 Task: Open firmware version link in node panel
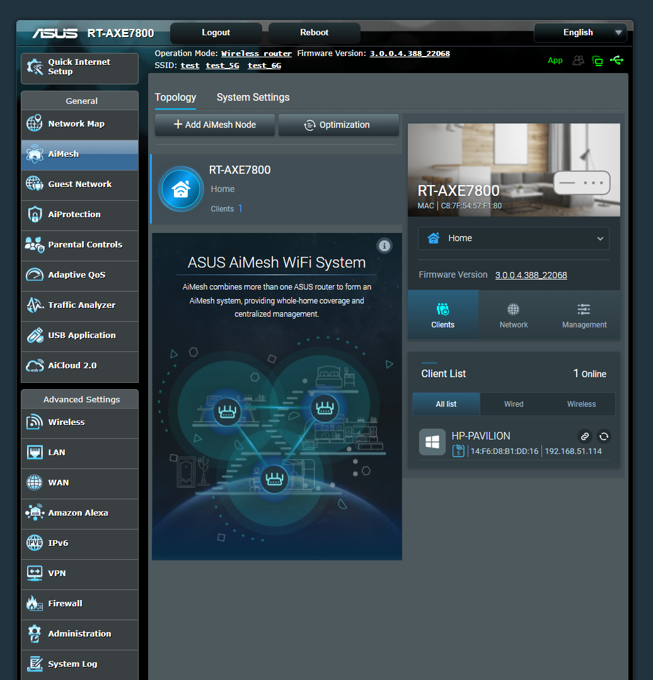pos(531,275)
